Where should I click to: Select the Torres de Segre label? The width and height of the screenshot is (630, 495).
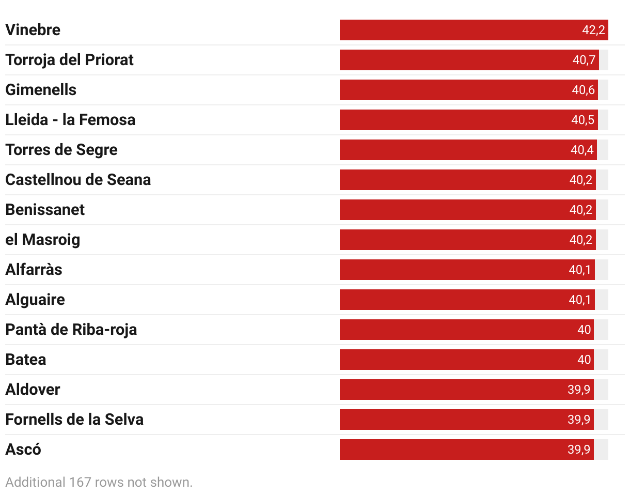(61, 150)
